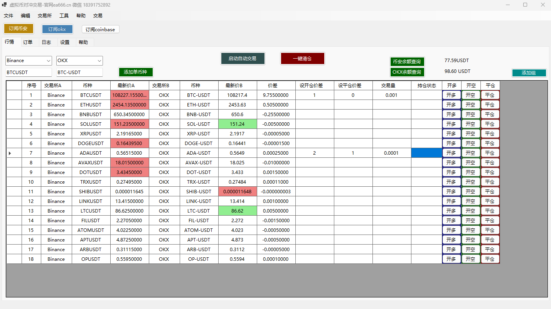Click the BTCUSDT symbol input field

pyautogui.click(x=29, y=72)
